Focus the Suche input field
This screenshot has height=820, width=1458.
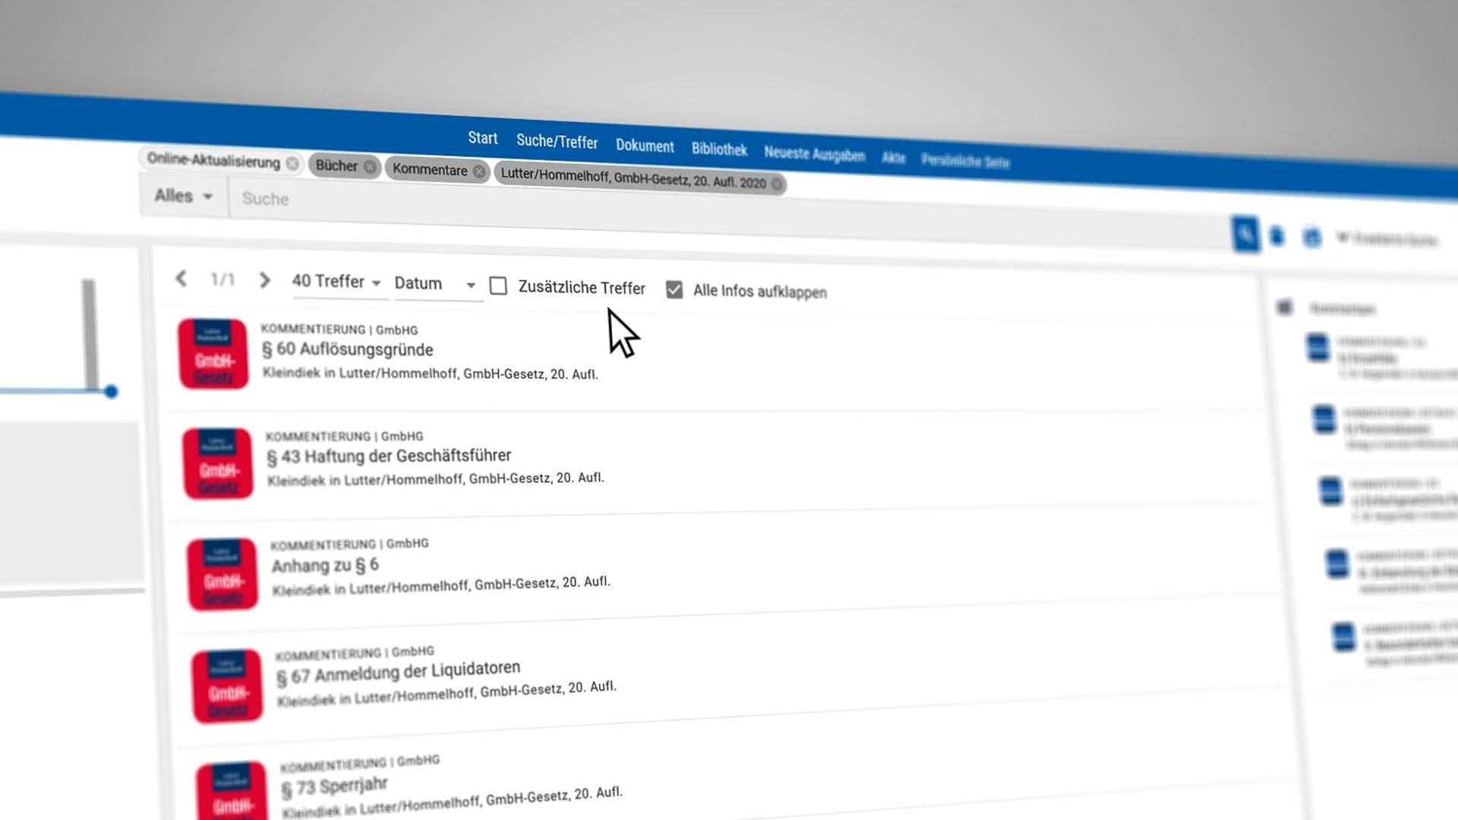click(x=727, y=215)
